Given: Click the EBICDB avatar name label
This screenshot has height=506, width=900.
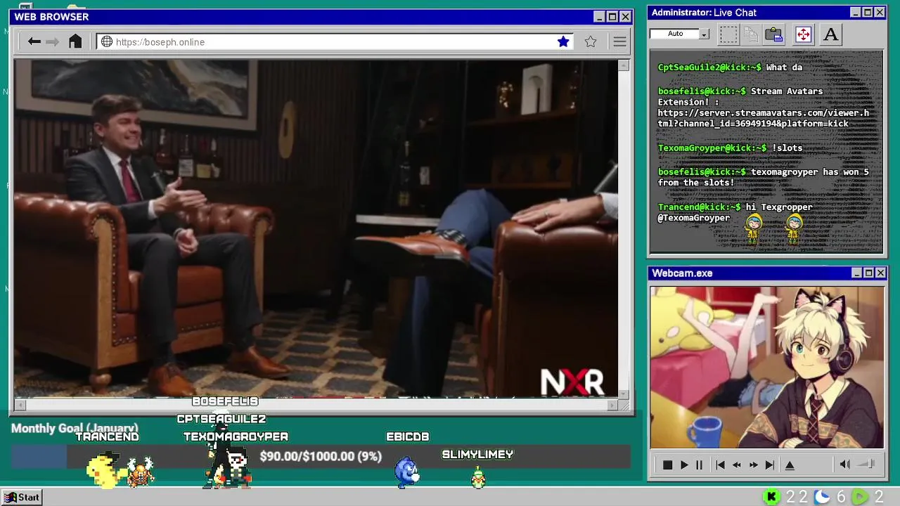Looking at the screenshot, I should (408, 436).
